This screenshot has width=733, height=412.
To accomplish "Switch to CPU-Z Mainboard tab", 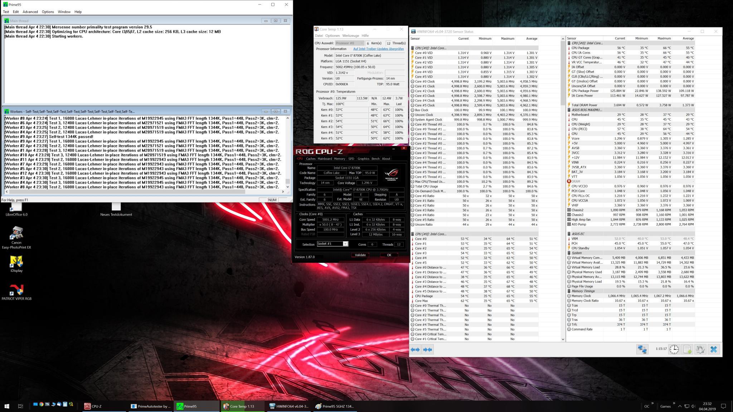I will point(325,159).
